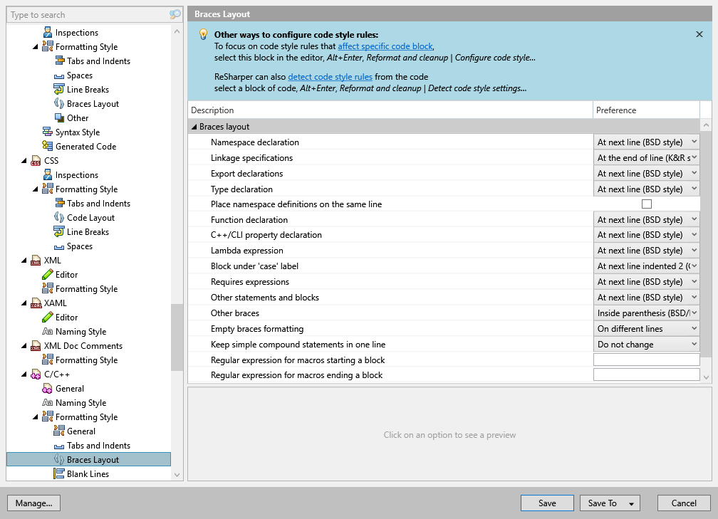Open the Generated Code page icon
Image resolution: width=718 pixels, height=519 pixels.
pos(48,146)
